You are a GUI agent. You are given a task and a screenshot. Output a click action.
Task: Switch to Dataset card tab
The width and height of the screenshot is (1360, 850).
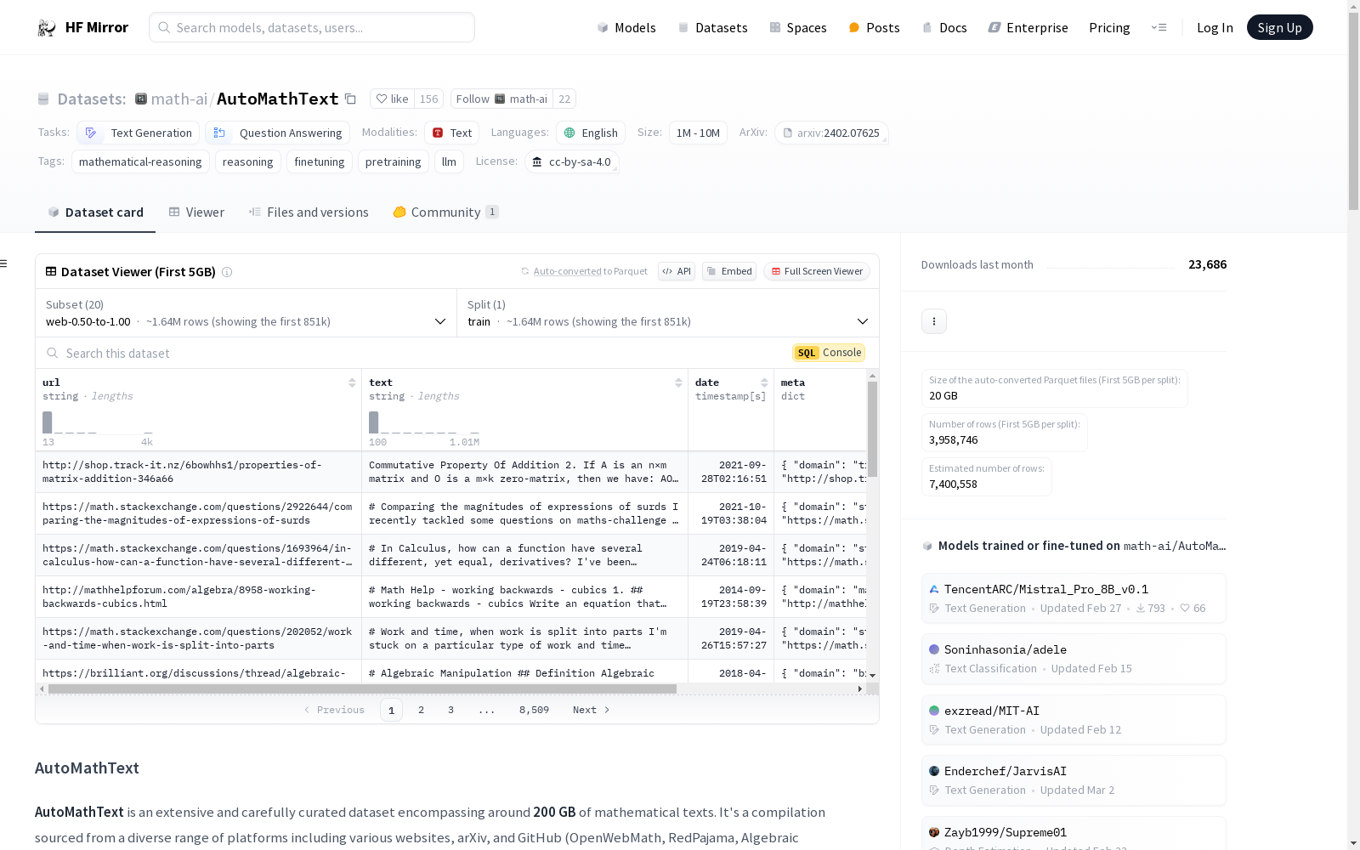point(95,212)
